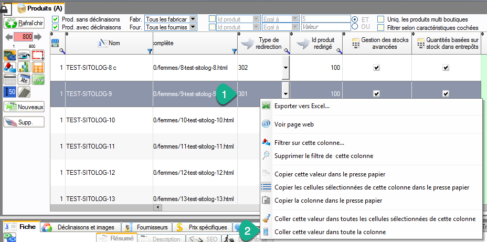Click the red dashed selection rectangle icon
The image size is (487, 242).
[x=38, y=56]
